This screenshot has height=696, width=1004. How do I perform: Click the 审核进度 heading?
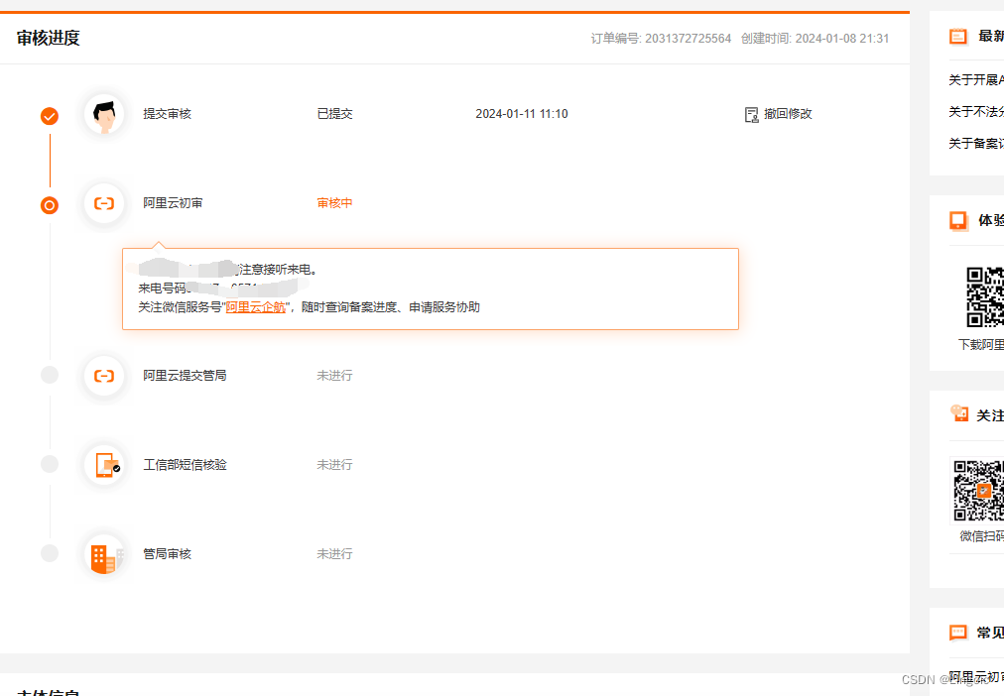pos(48,38)
